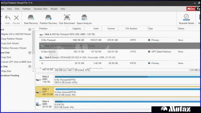This screenshot has width=201, height=113.
Task: Choose Convert GPT Disk to MBR Disk
Action: click(x=16, y=62)
